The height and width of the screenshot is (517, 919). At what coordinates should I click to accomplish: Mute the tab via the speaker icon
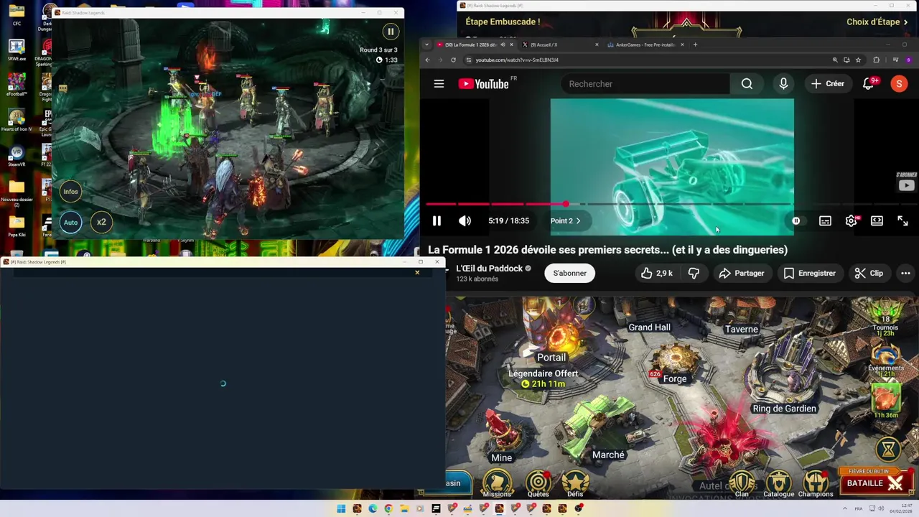click(503, 45)
